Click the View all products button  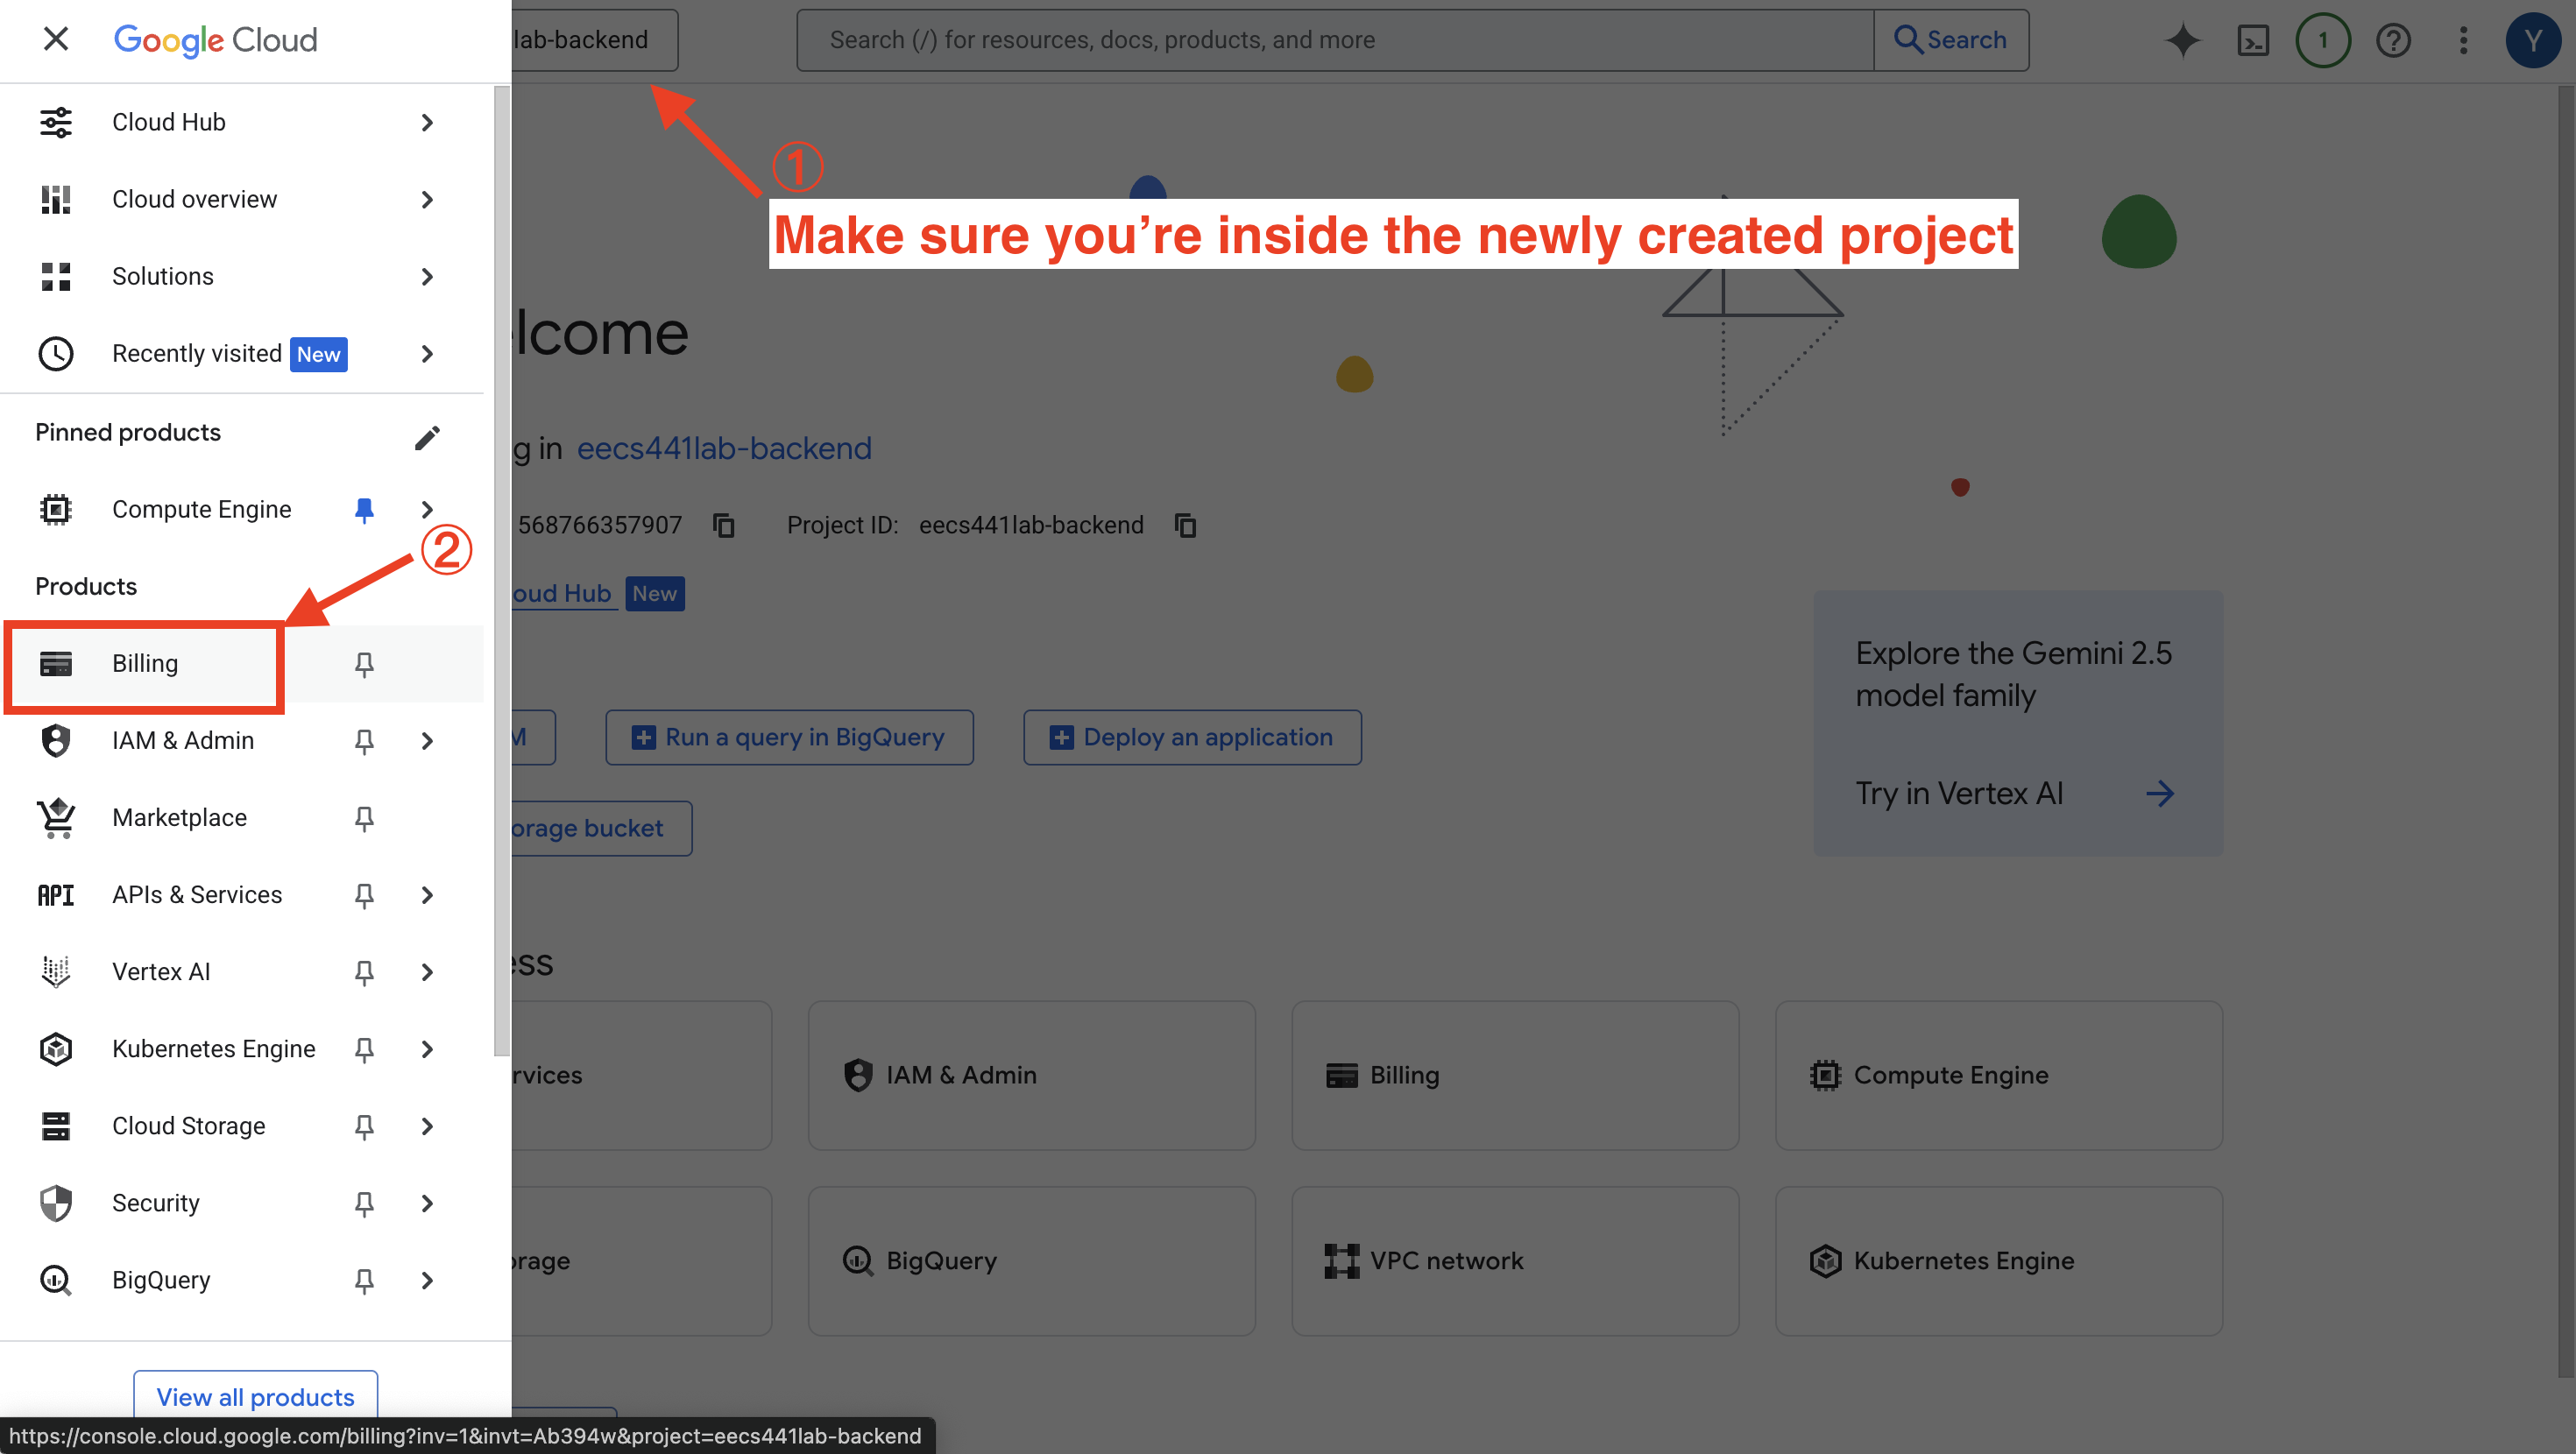[255, 1396]
